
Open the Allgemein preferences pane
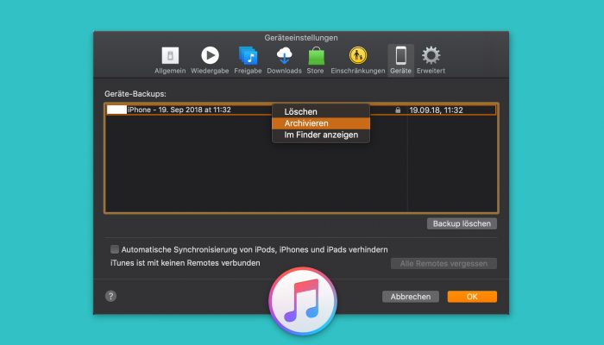[170, 60]
